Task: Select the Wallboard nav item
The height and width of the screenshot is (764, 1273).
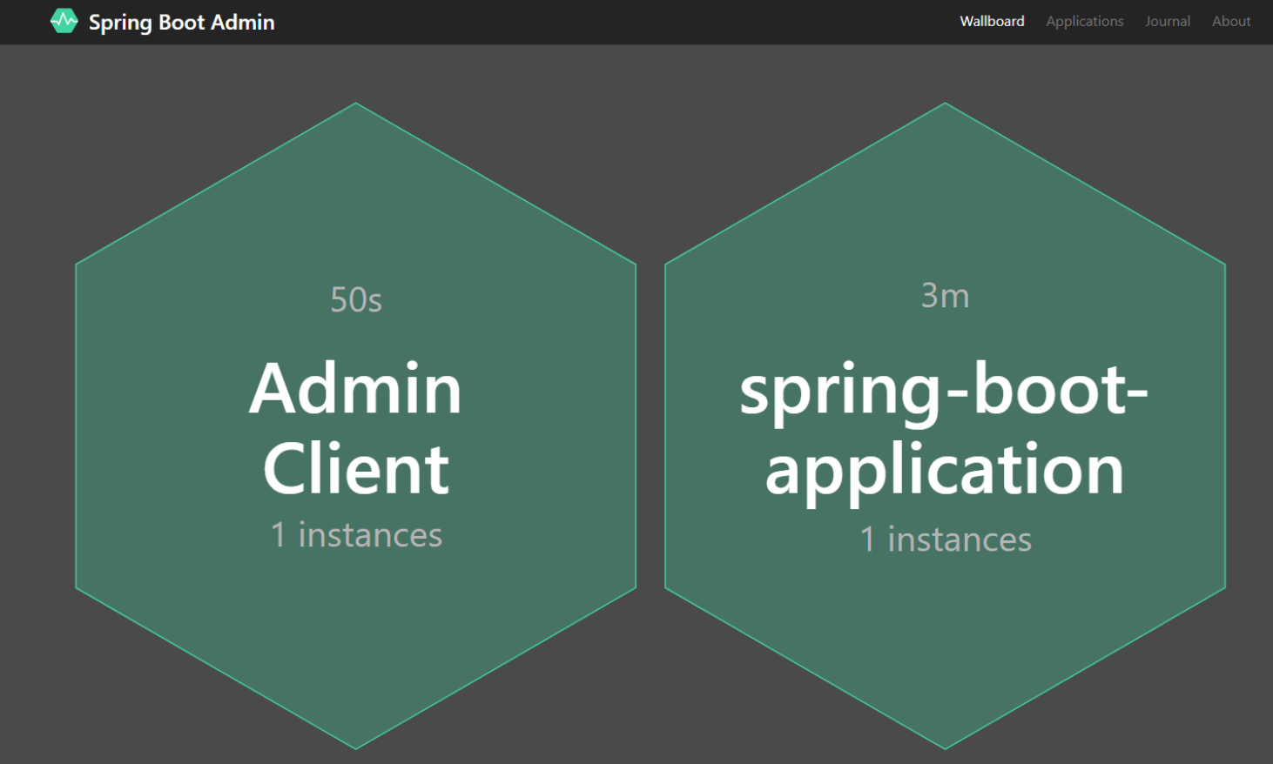Action: 992,21
